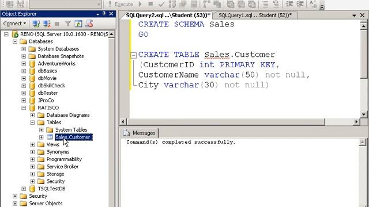The height and width of the screenshot is (207, 369).
Task: Toggle Auto Hide pin on Object Explorer
Action: 104,14
